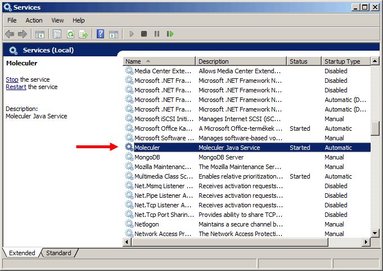Screen dimensions: 383x271
Task: Click the vertical scrollbar down arrow
Action: (x=375, y=233)
